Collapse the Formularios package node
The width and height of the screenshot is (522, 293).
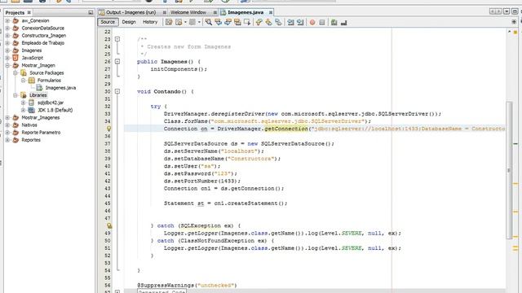24,81
